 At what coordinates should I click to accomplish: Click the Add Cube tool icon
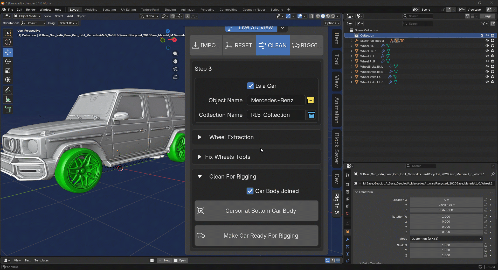[8, 110]
